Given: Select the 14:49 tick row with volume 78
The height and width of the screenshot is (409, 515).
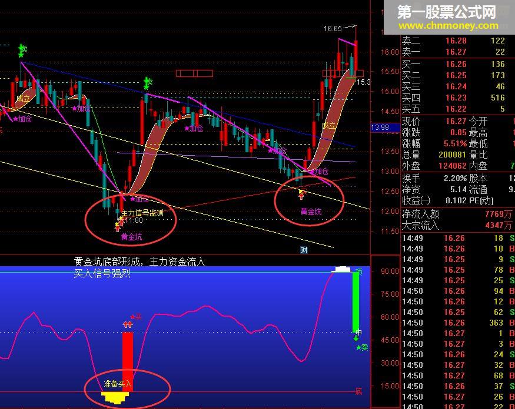Looking at the screenshot, I should (x=458, y=270).
